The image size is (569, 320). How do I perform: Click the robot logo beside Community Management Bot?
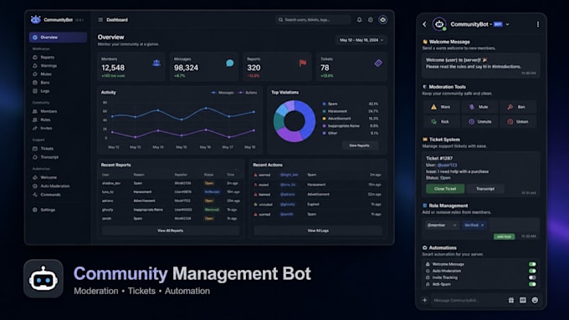44,278
